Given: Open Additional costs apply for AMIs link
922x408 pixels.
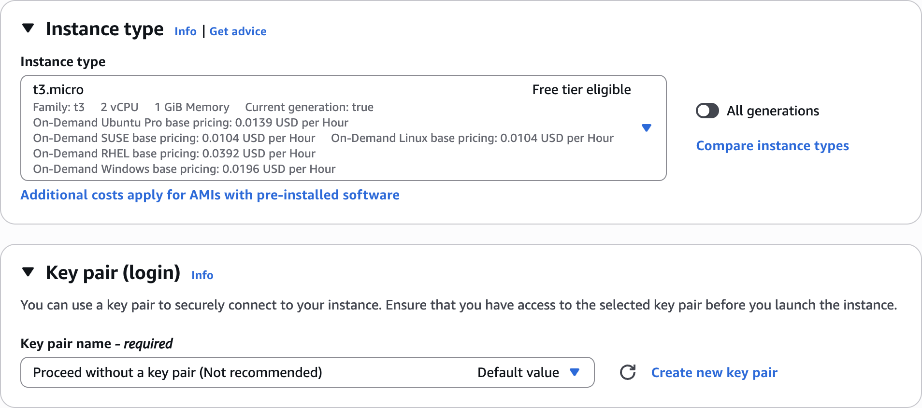Looking at the screenshot, I should 210,195.
